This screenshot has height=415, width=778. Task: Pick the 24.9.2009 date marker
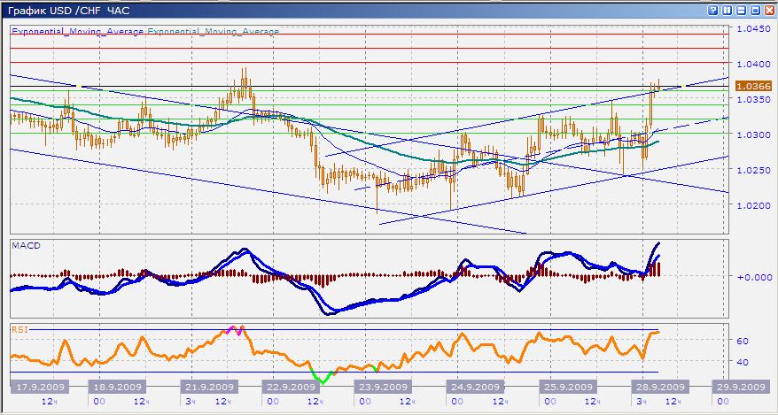(472, 387)
